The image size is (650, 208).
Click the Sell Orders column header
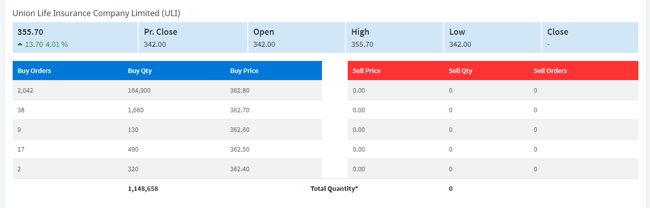[550, 71]
